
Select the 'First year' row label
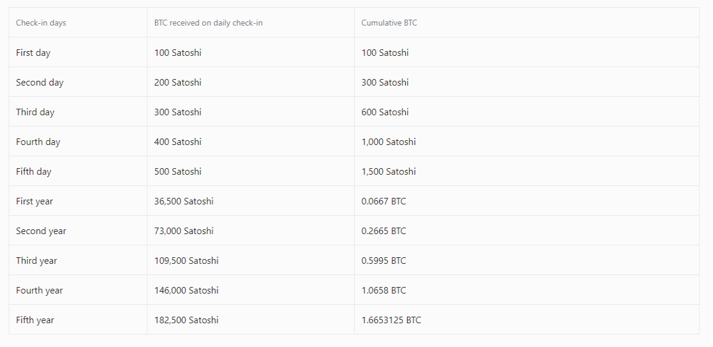[34, 201]
